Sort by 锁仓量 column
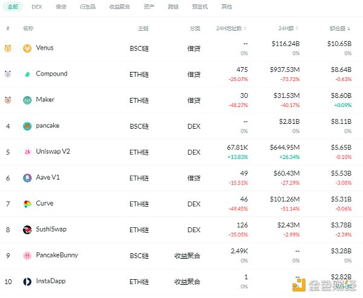The image size is (363, 298). click(339, 28)
